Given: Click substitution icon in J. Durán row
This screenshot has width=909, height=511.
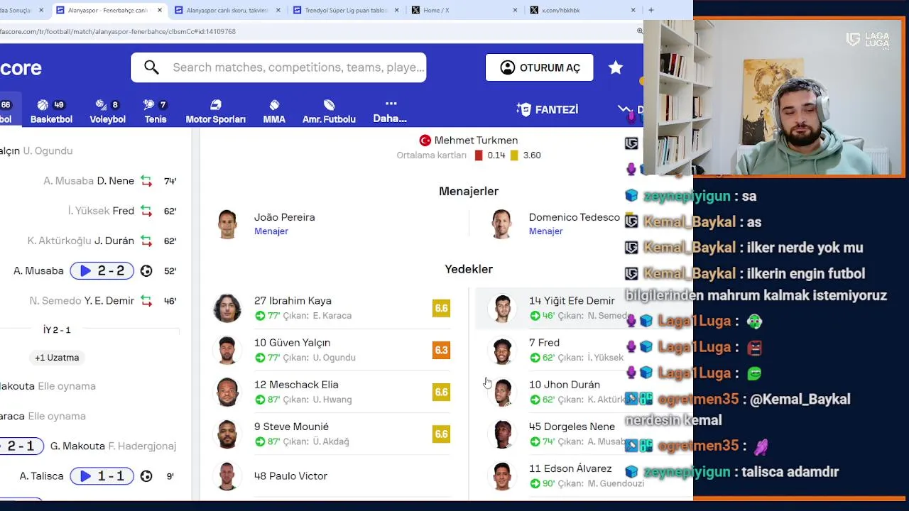Looking at the screenshot, I should coord(146,241).
